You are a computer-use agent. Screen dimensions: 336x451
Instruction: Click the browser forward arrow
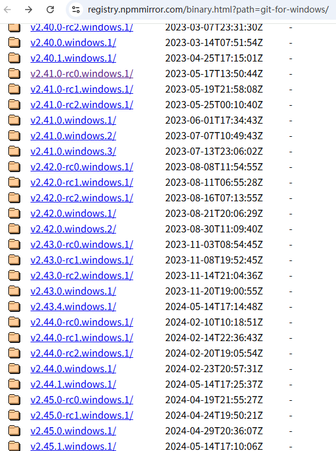click(29, 10)
